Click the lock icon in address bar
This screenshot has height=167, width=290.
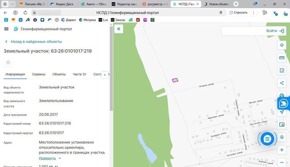pos(34,13)
